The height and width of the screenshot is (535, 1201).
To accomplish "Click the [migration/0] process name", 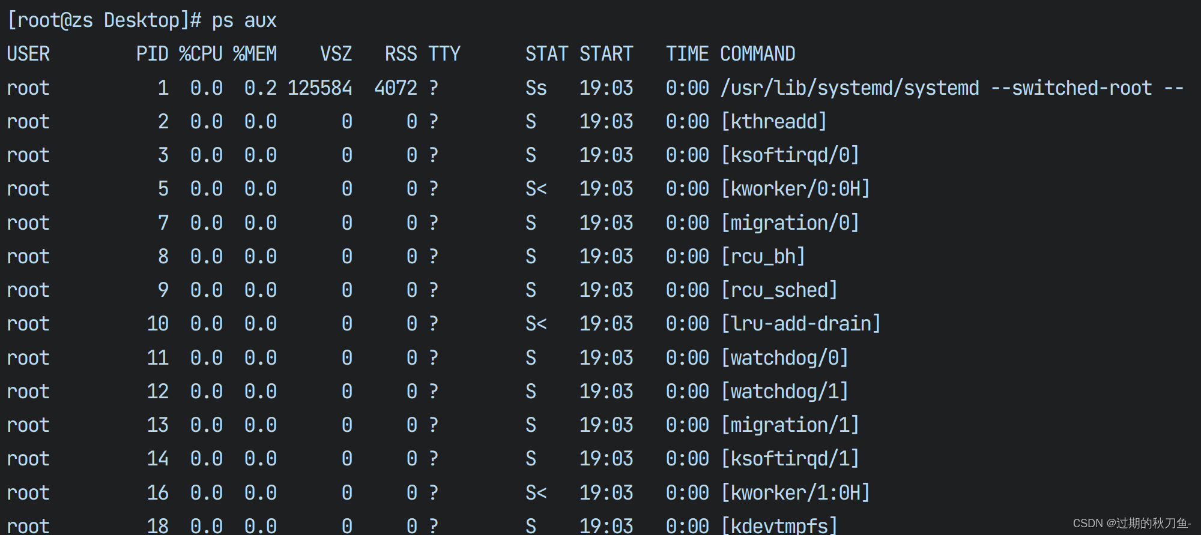I will point(790,223).
